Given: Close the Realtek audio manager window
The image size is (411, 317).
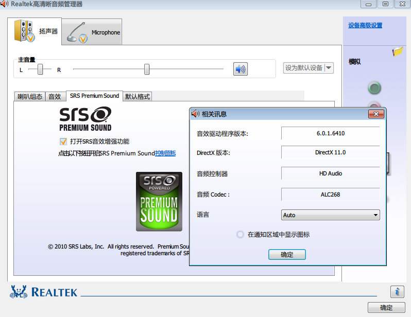Looking at the screenshot, I should pos(402,4).
